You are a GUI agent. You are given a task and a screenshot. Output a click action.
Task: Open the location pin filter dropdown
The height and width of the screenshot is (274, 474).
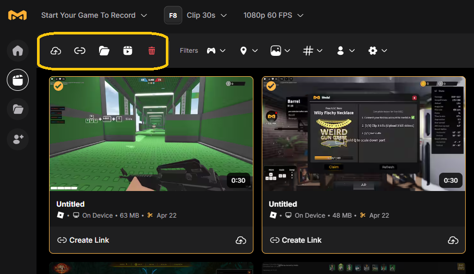(x=249, y=51)
